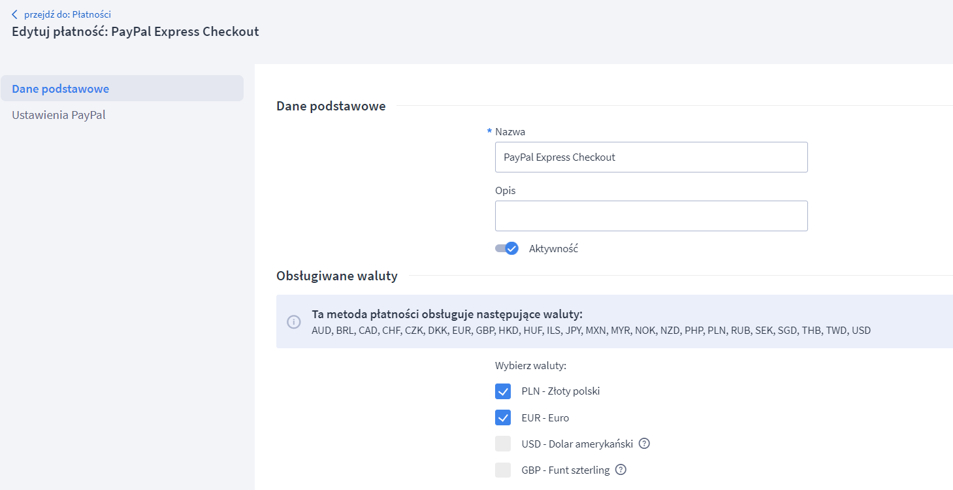This screenshot has width=953, height=490.
Task: Open the help icon next to USD - Dolar amerykański
Action: 644,444
